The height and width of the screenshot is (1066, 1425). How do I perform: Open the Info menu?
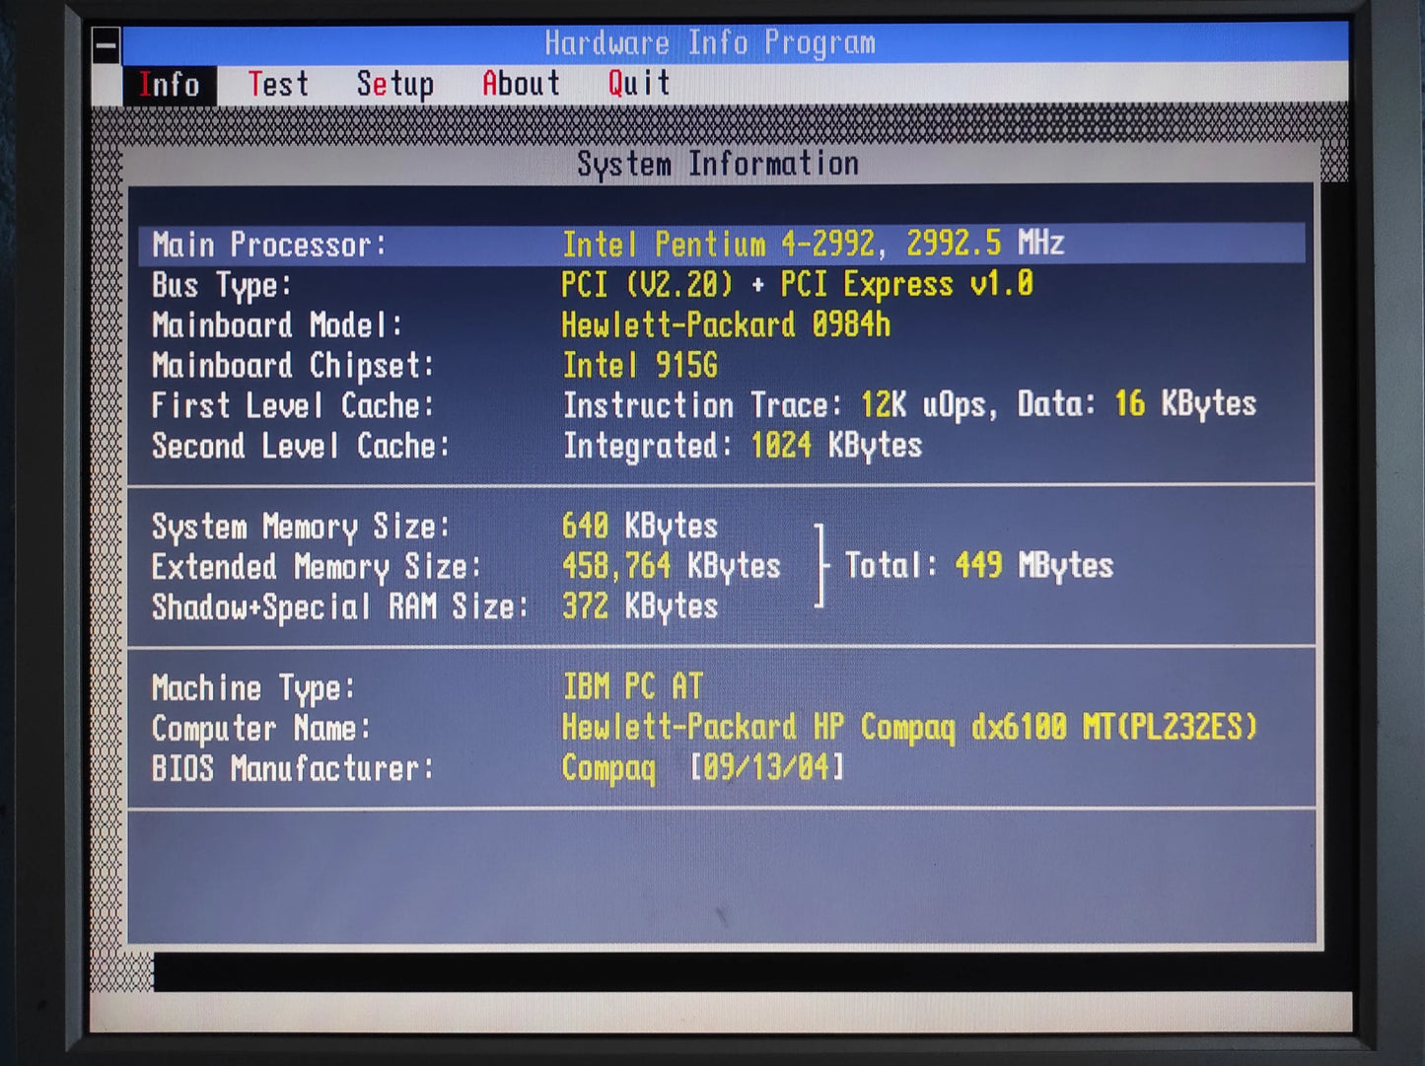click(169, 85)
